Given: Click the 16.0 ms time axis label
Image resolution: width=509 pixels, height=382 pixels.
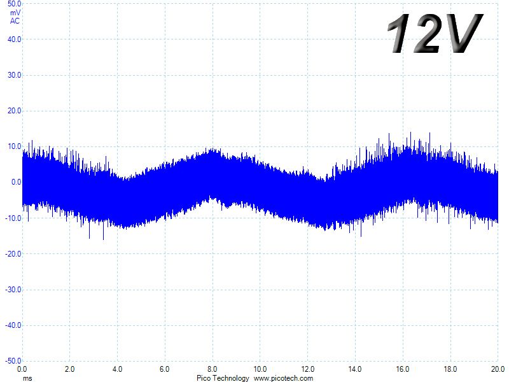Looking at the screenshot, I should click(403, 369).
